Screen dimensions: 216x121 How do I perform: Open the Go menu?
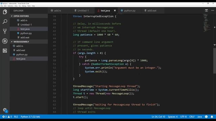tap(20, 6)
